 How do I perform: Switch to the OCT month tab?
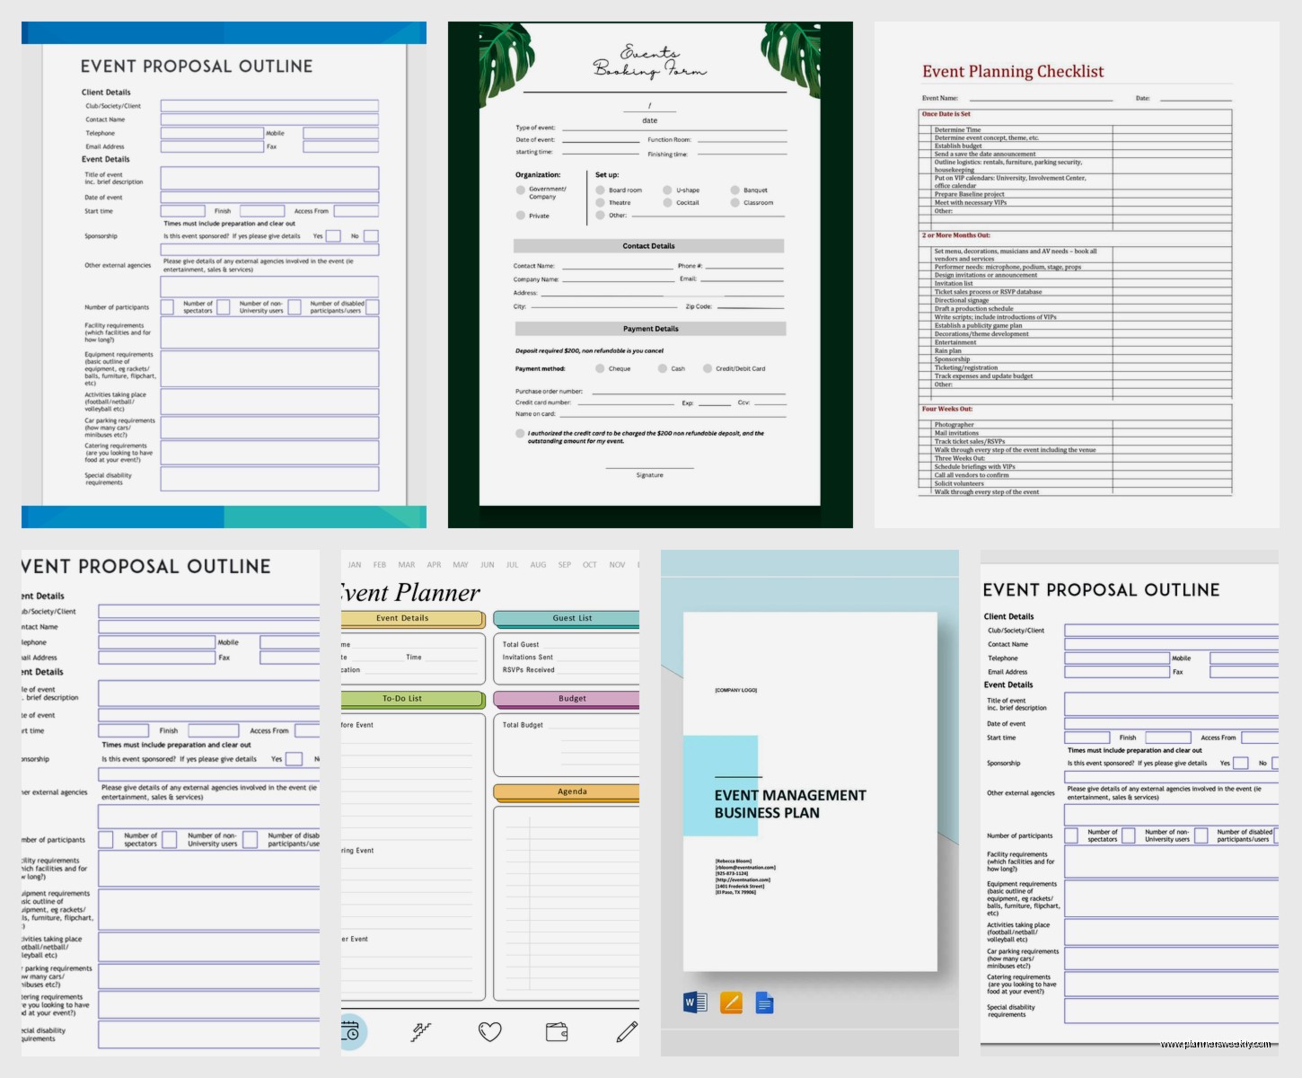589,565
